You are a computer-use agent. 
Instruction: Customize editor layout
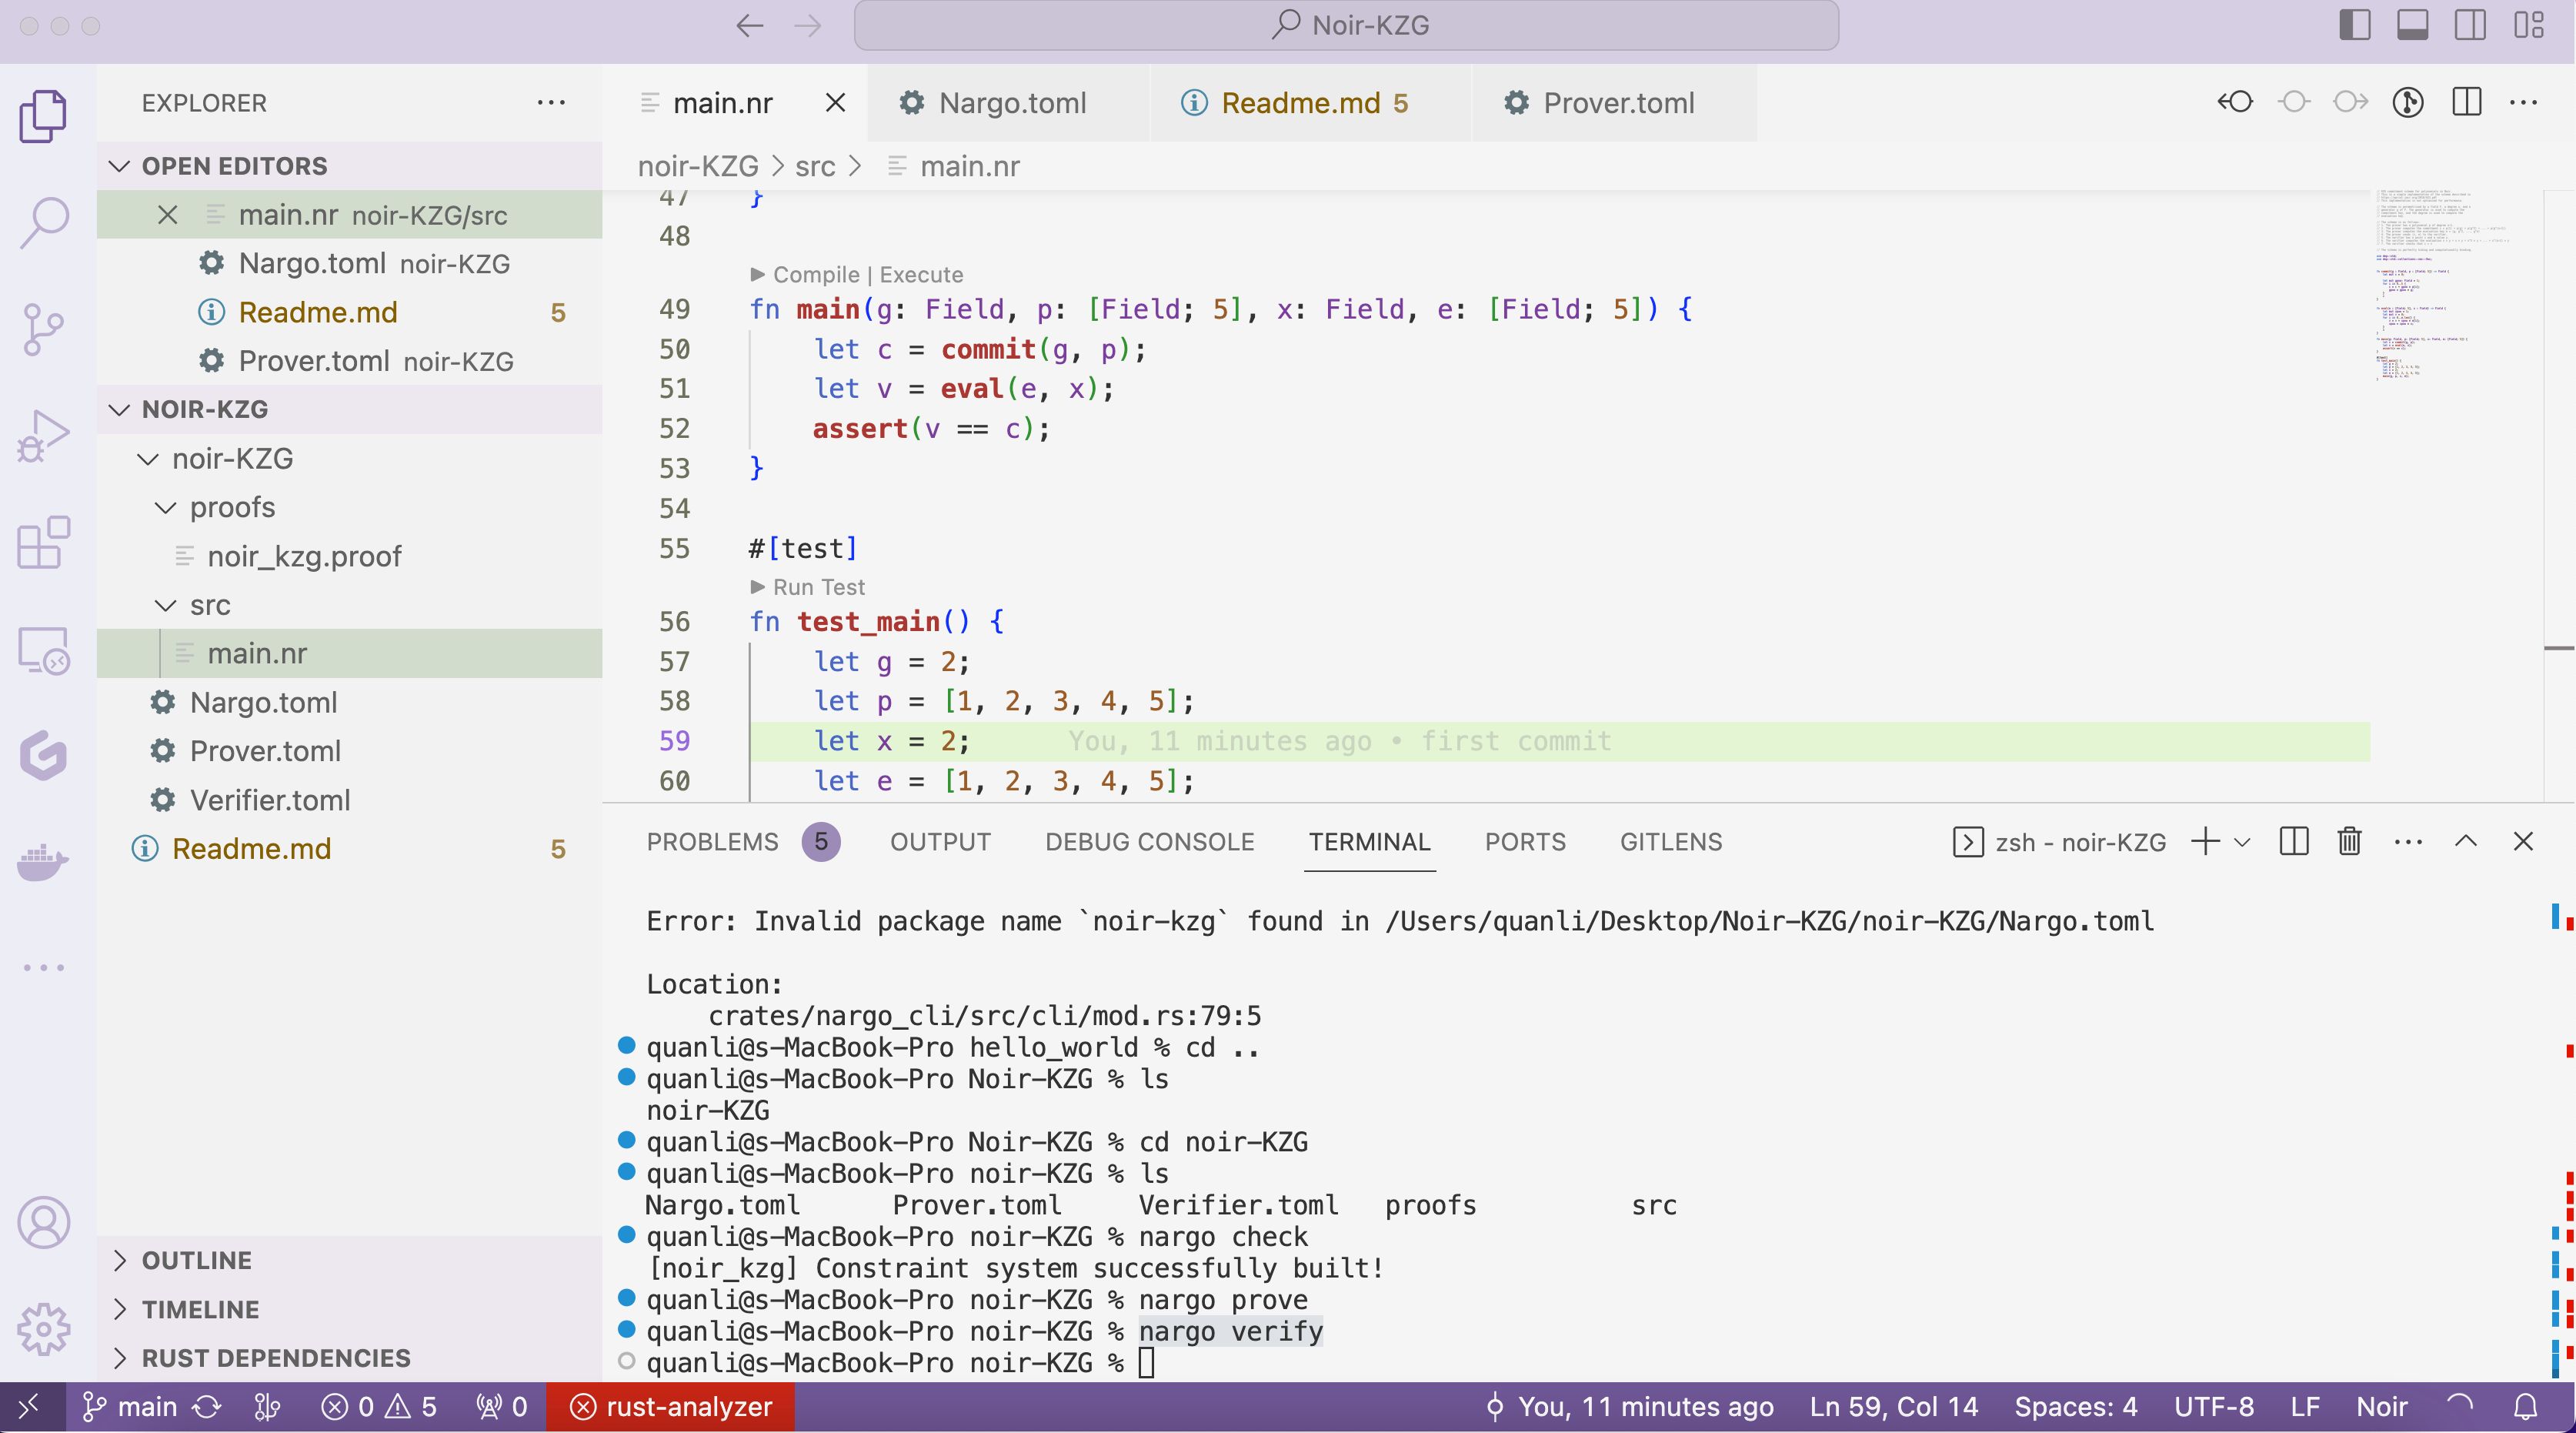[2528, 25]
